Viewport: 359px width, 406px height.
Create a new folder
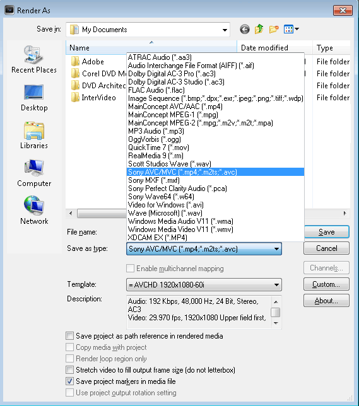[x=274, y=29]
